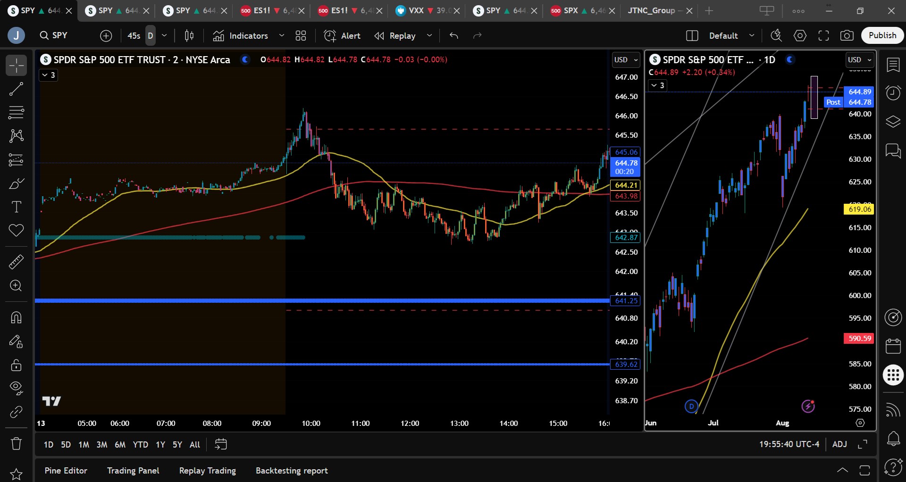Viewport: 906px width, 482px height.
Task: Select the brush drawing tool
Action: tap(16, 183)
